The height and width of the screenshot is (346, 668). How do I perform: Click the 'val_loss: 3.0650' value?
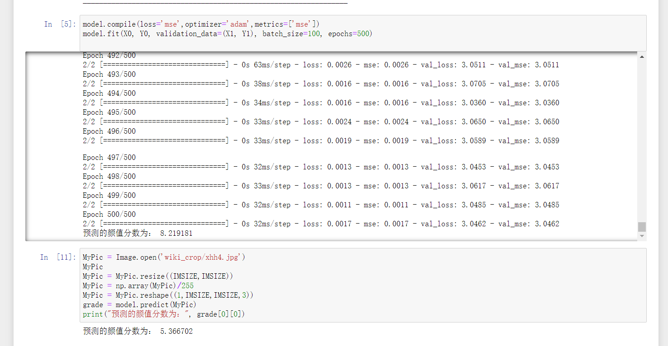click(x=453, y=122)
